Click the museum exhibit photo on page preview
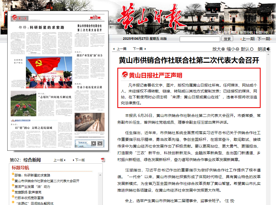 point(90,122)
